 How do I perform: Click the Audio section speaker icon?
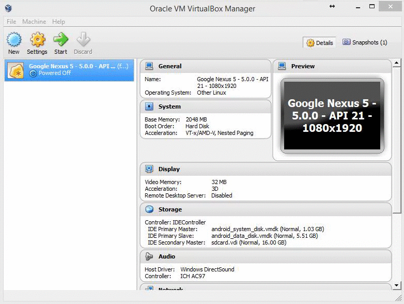149,256
